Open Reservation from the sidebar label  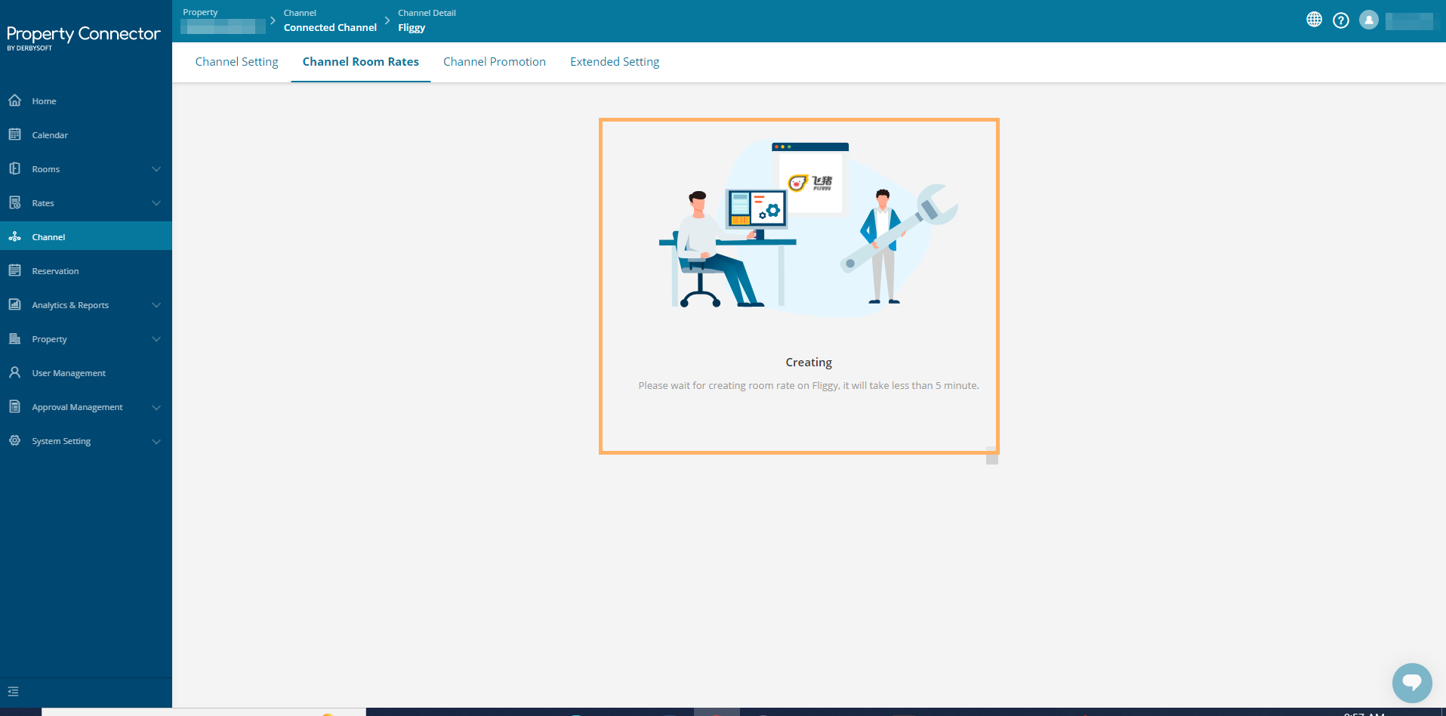tap(55, 271)
